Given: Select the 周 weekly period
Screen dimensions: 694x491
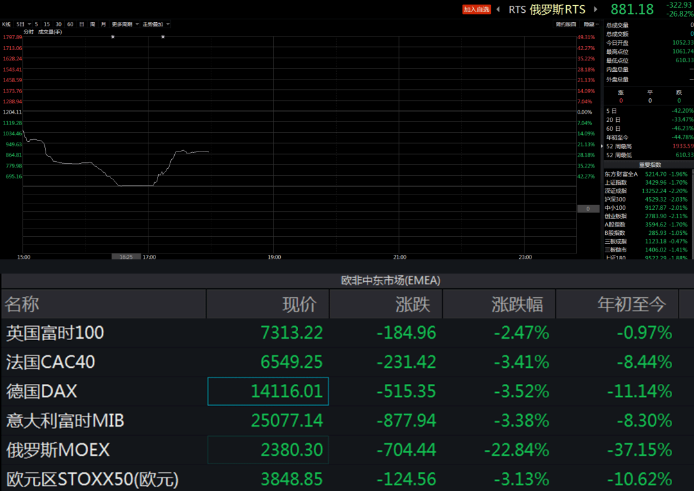Looking at the screenshot, I should click(93, 24).
